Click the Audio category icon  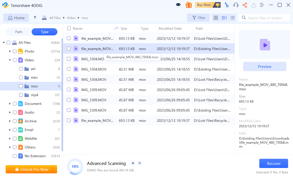[x=21, y=113]
